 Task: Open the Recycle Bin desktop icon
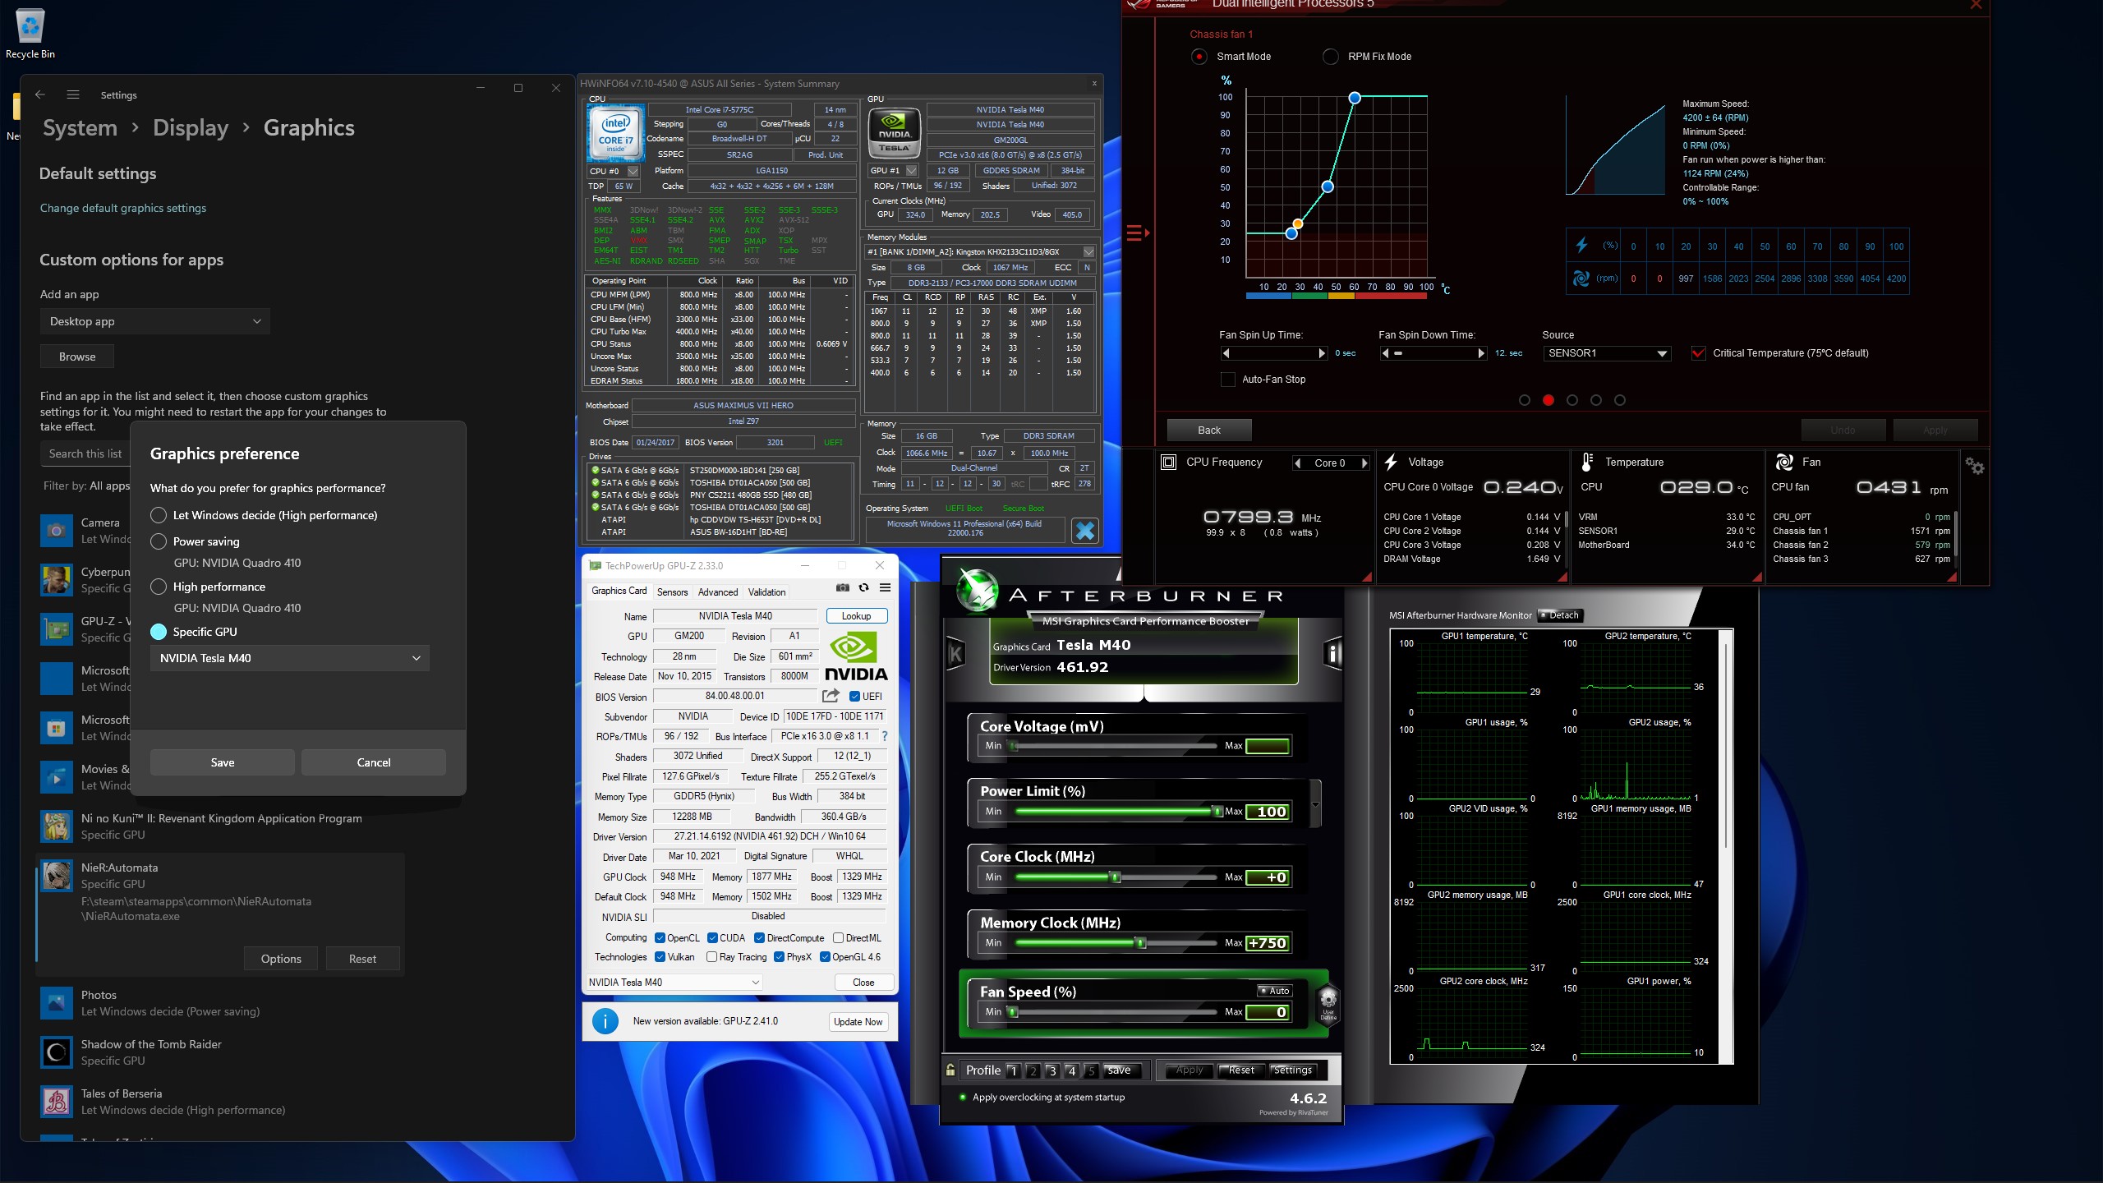tap(30, 35)
